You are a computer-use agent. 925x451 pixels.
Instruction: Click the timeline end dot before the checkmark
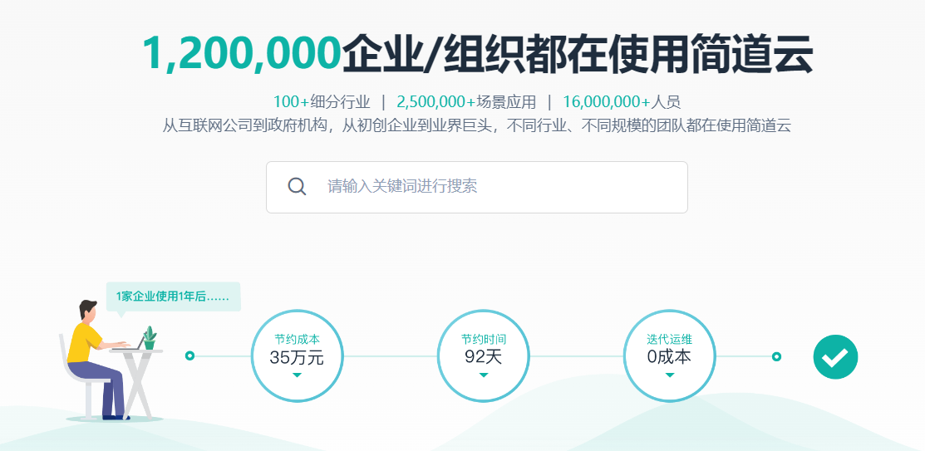tap(776, 356)
